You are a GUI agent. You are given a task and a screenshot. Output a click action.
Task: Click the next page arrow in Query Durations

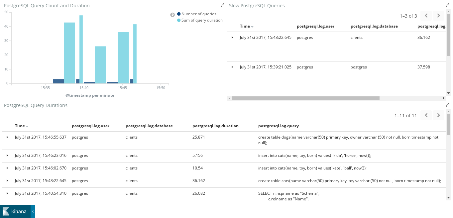point(438,115)
